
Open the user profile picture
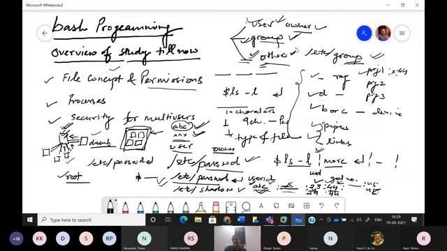click(x=383, y=33)
